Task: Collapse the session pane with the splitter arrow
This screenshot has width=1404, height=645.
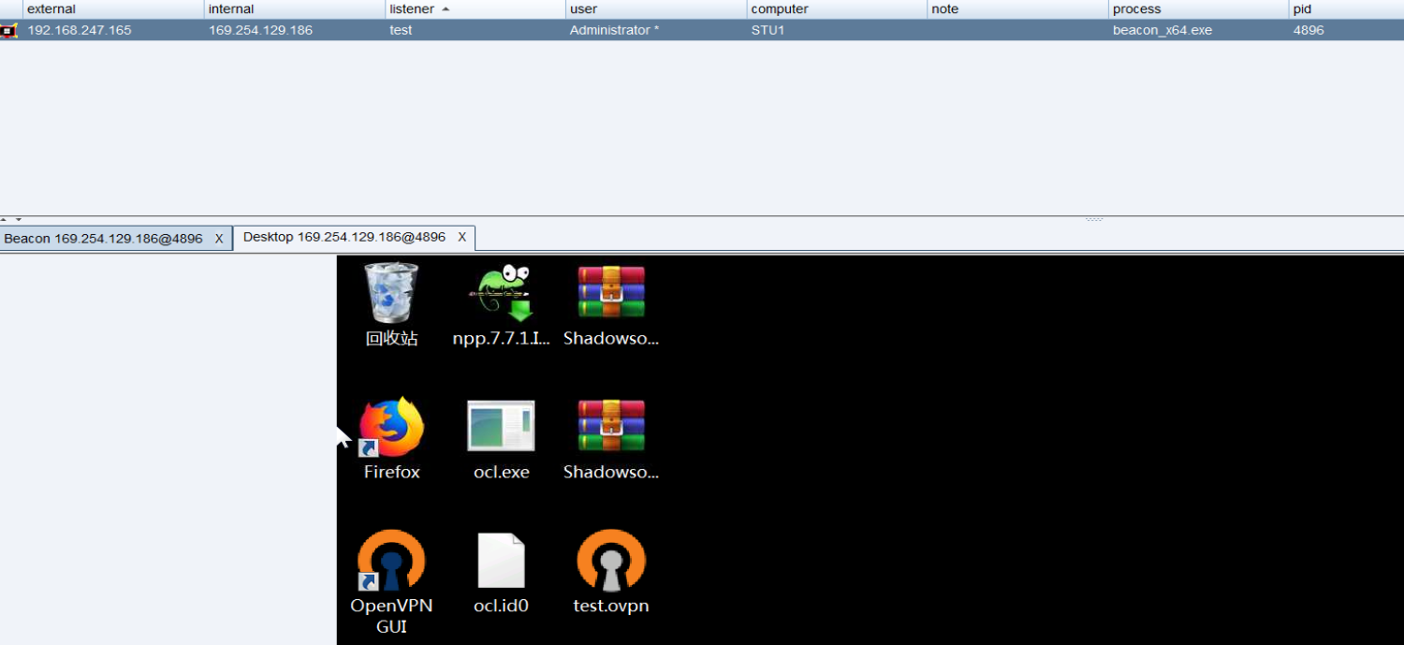Action: 5,220
